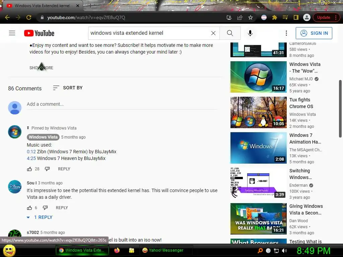This screenshot has width=343, height=257.
Task: Bookmark this page with star icon
Action: 251,17
